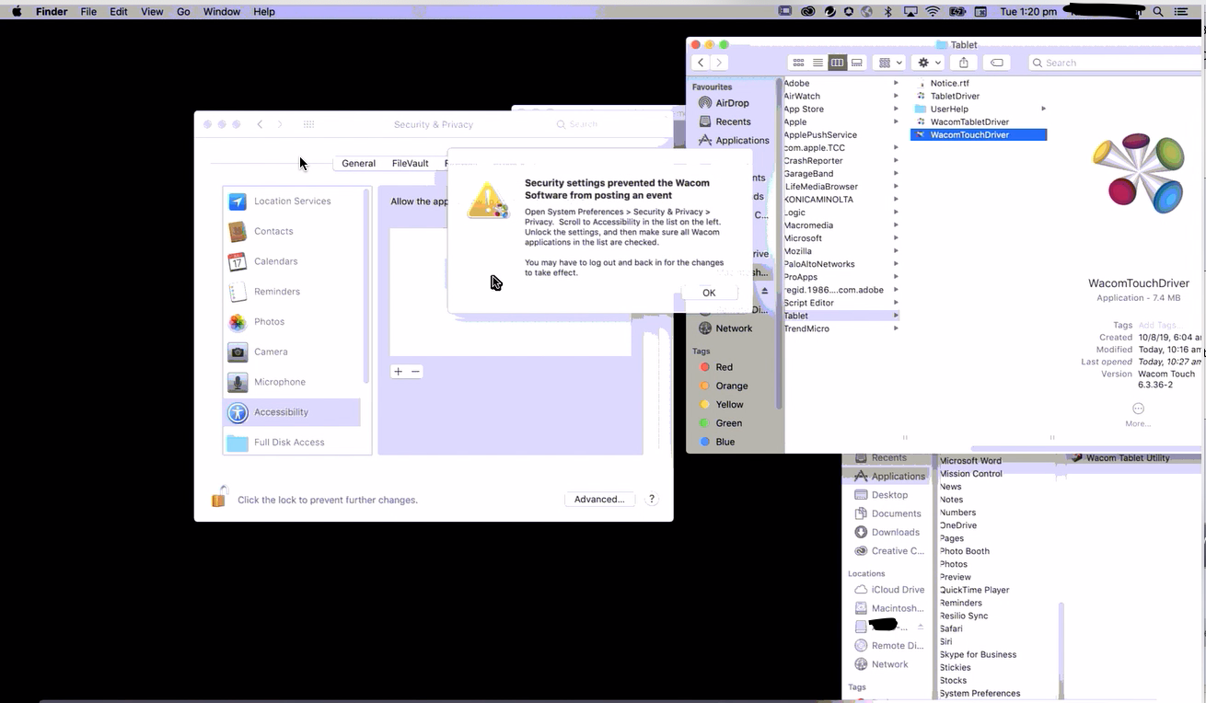
Task: Open the AirPlay display menu
Action: click(910, 11)
